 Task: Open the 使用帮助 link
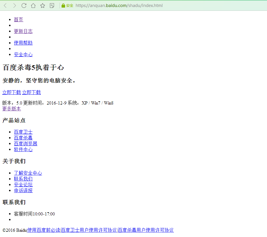[23, 43]
